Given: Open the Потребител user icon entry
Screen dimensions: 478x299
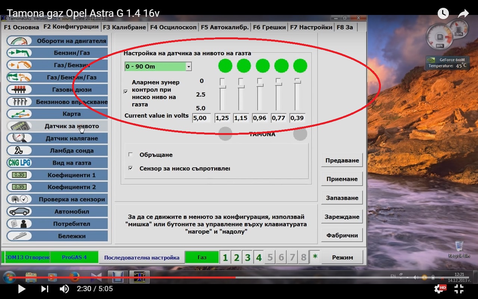Looking at the screenshot, I should pos(19,224).
